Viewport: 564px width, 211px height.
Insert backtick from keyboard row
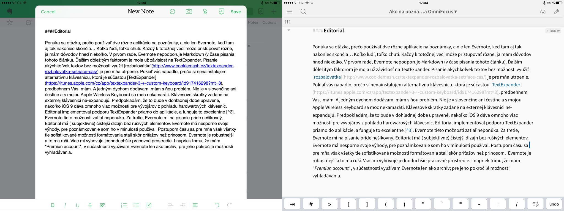[x=442, y=204]
